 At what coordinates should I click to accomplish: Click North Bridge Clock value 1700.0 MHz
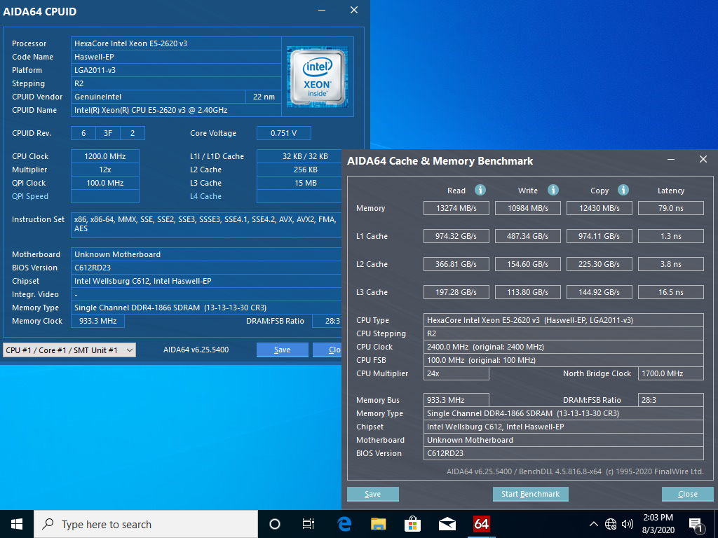click(x=671, y=373)
